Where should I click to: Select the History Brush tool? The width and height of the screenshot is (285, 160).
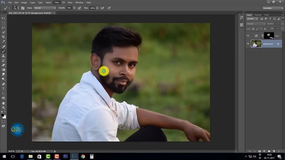3,60
